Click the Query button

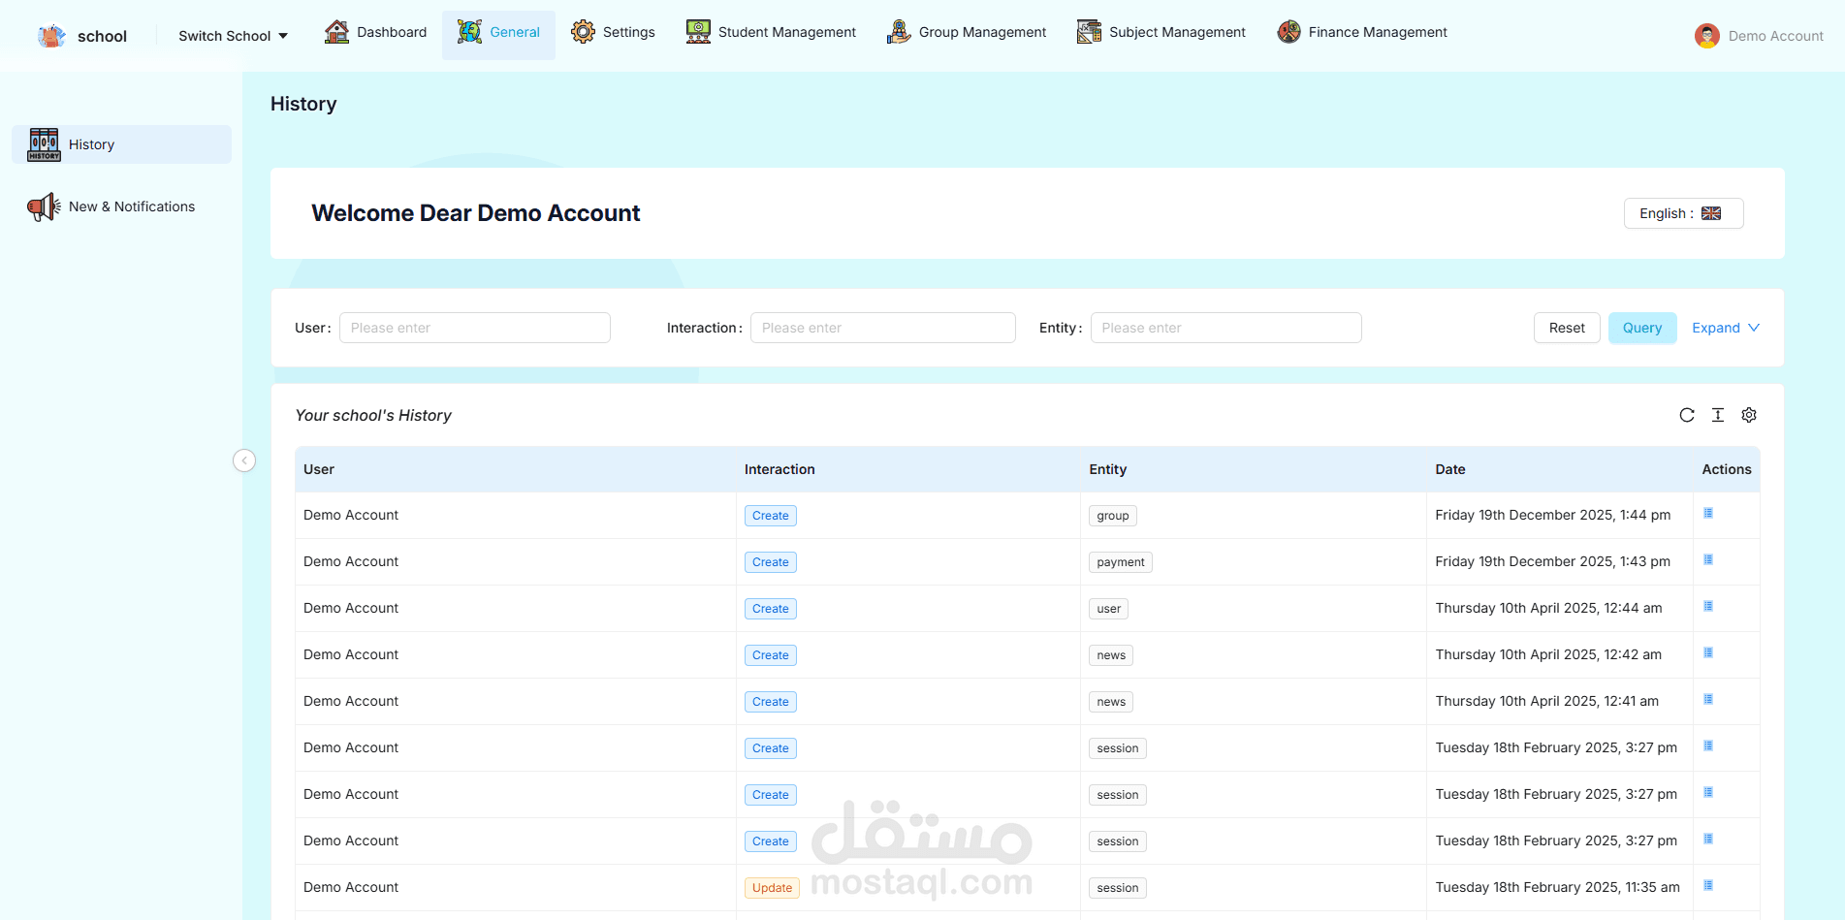coord(1642,328)
